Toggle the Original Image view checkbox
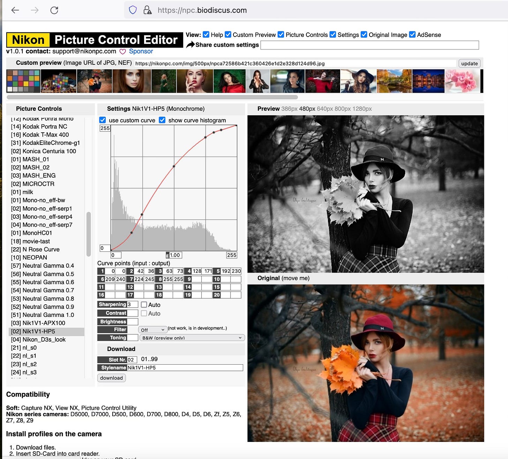The image size is (508, 459). 364,34
